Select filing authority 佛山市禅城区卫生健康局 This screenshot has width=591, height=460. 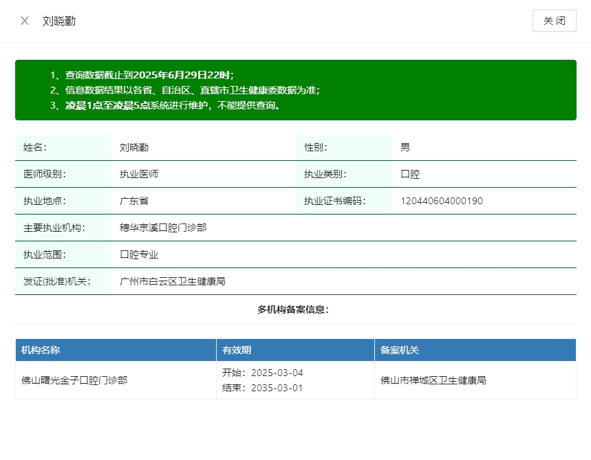coord(433,380)
